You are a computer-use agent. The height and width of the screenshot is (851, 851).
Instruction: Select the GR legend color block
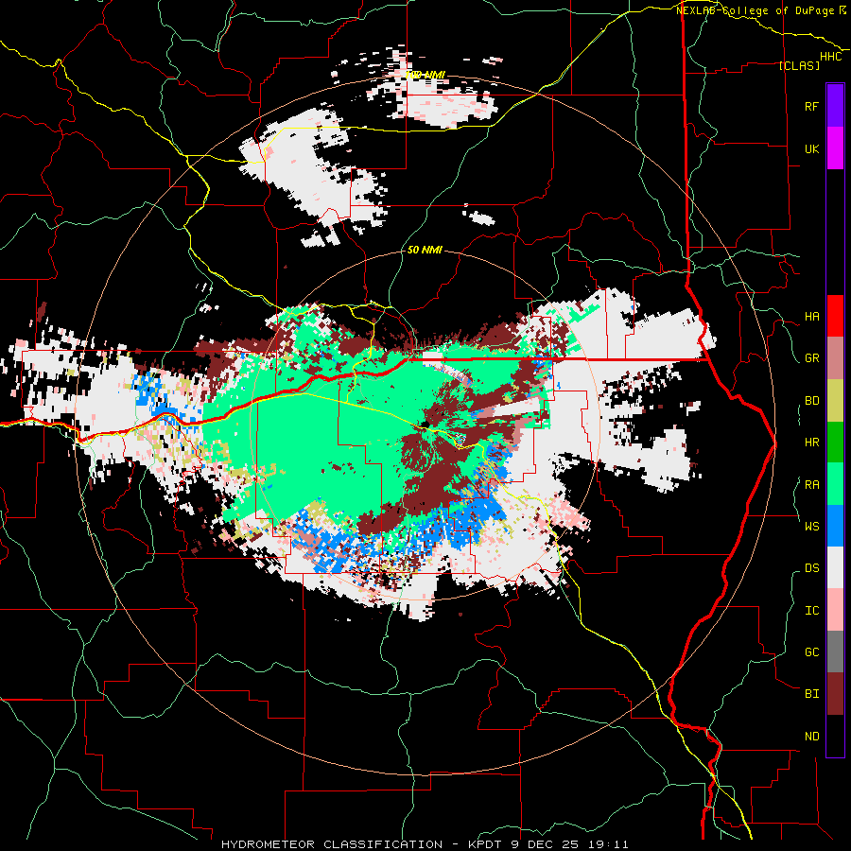pos(835,358)
